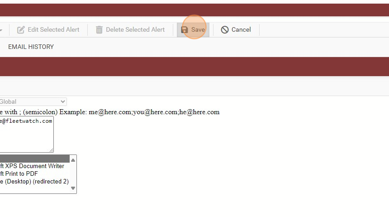
Task: Click the dropdown arrow left of Edit Selected Alert
Action: coord(1,30)
